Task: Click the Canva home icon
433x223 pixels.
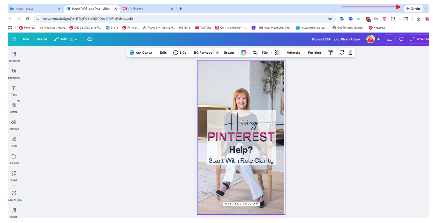Action: [x=14, y=39]
